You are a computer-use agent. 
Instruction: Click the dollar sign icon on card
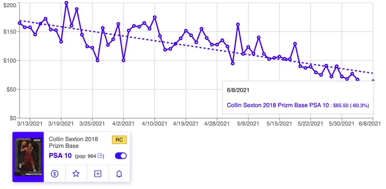click(x=54, y=174)
